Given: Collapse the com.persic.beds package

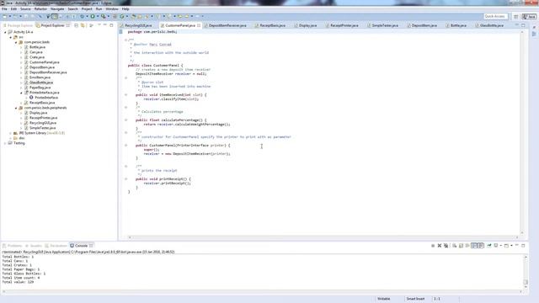Looking at the screenshot, I should tap(16, 42).
